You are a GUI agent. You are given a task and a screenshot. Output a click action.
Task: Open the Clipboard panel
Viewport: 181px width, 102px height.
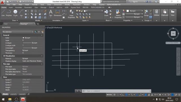pyautogui.click(x=165, y=13)
